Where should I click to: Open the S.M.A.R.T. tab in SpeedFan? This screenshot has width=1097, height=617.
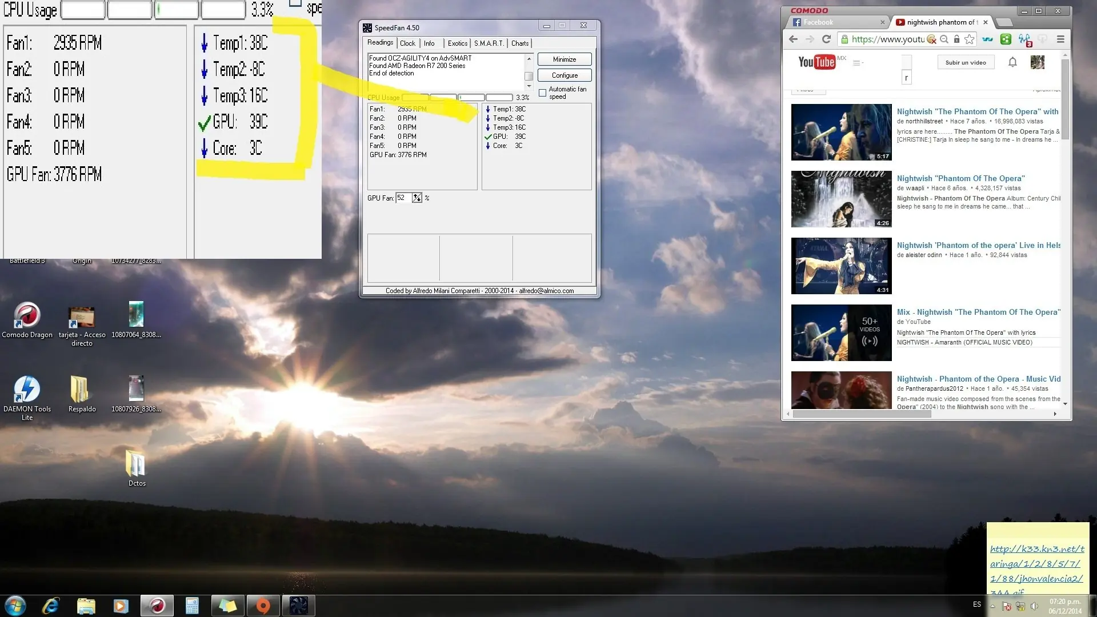[x=489, y=43]
